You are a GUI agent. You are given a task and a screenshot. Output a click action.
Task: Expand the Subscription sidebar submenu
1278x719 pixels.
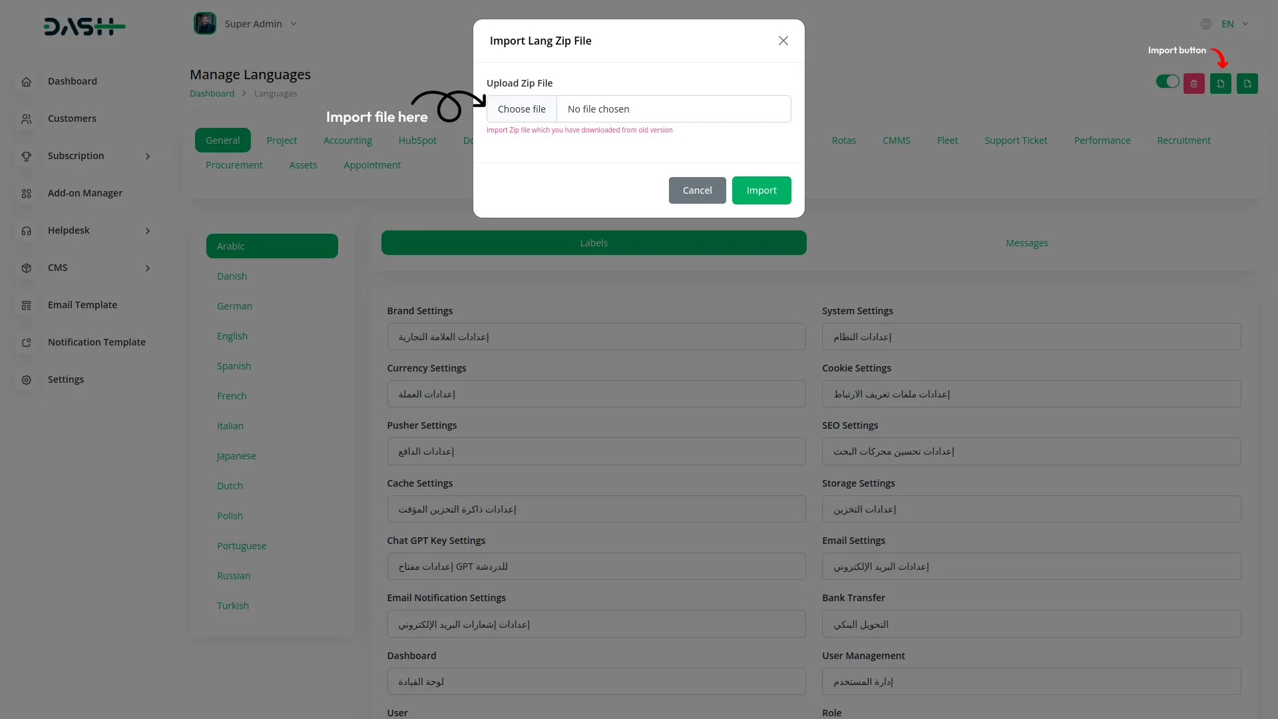[148, 156]
